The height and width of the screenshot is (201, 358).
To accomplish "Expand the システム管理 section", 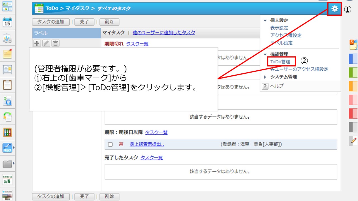I will tap(265, 77).
